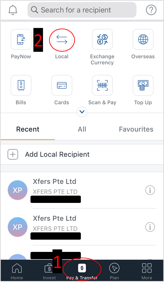Tap the help question mark icon
Viewport: 164px width, 285px height.
(151, 10)
